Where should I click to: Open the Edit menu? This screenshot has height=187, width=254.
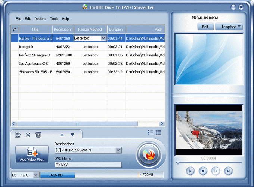pos(28,19)
